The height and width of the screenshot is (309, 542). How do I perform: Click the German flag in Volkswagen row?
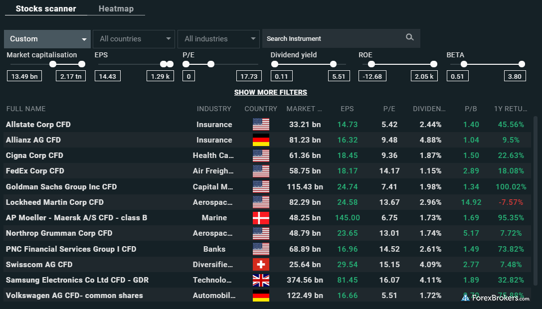click(x=261, y=296)
